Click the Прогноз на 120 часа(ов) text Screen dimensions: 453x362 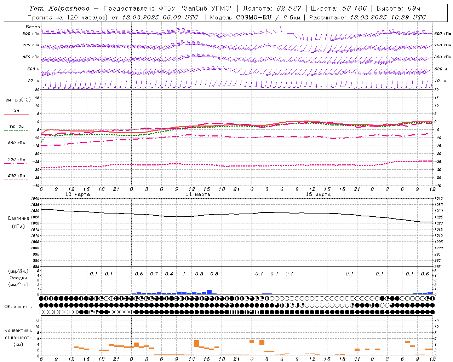coord(68,17)
